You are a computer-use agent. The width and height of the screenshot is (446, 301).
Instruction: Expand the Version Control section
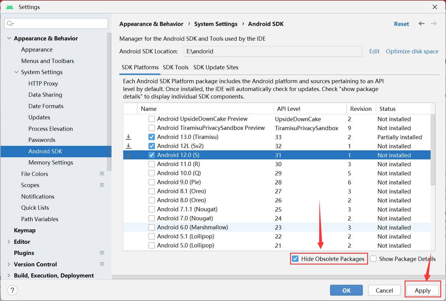(x=9, y=264)
